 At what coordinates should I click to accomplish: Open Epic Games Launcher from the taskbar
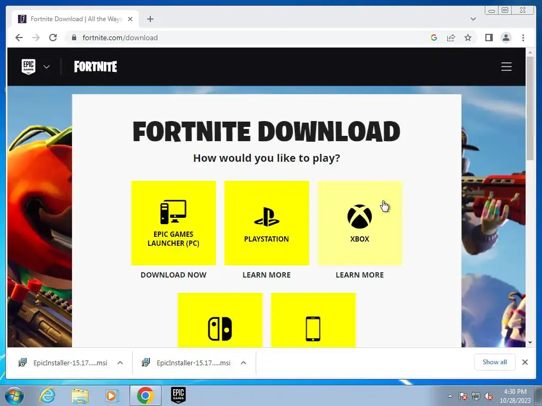pyautogui.click(x=178, y=395)
